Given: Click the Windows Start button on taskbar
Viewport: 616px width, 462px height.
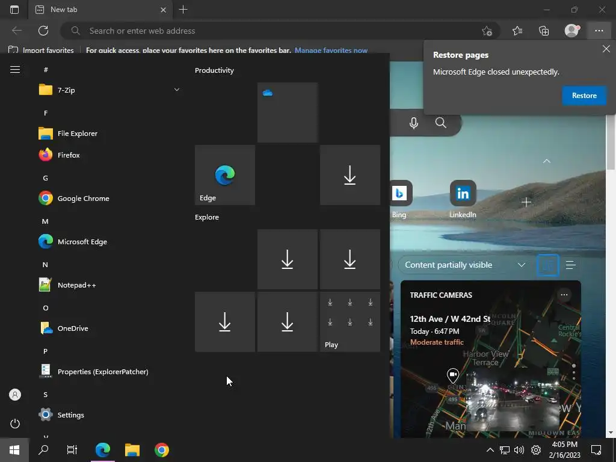Looking at the screenshot, I should (x=14, y=450).
